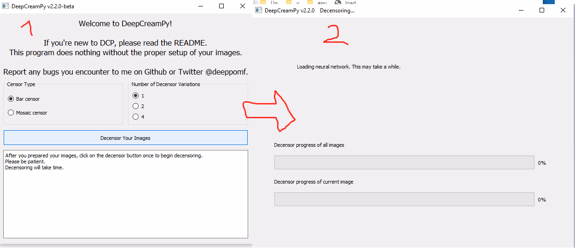
Task: Choose 1 decensor variation
Action: [135, 96]
